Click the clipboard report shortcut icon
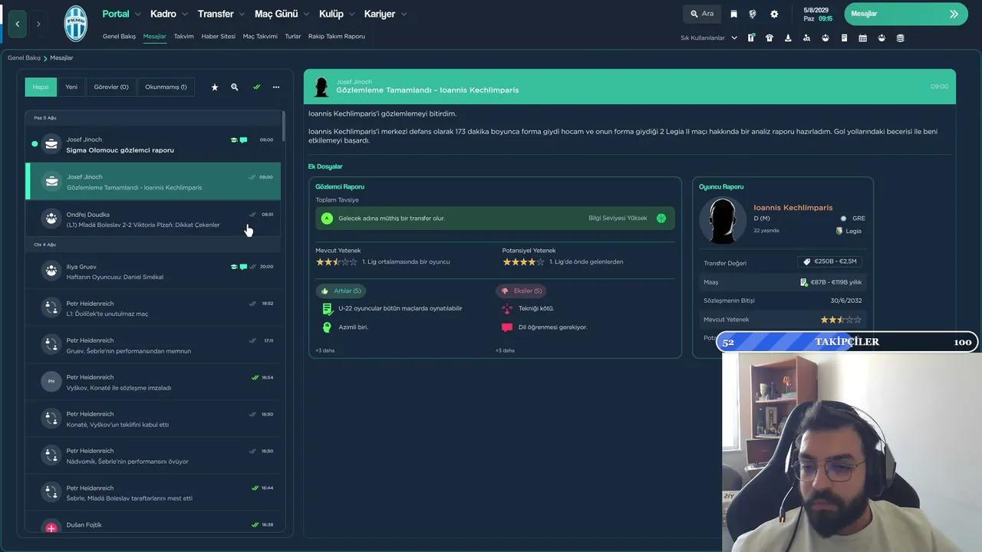 (x=844, y=38)
